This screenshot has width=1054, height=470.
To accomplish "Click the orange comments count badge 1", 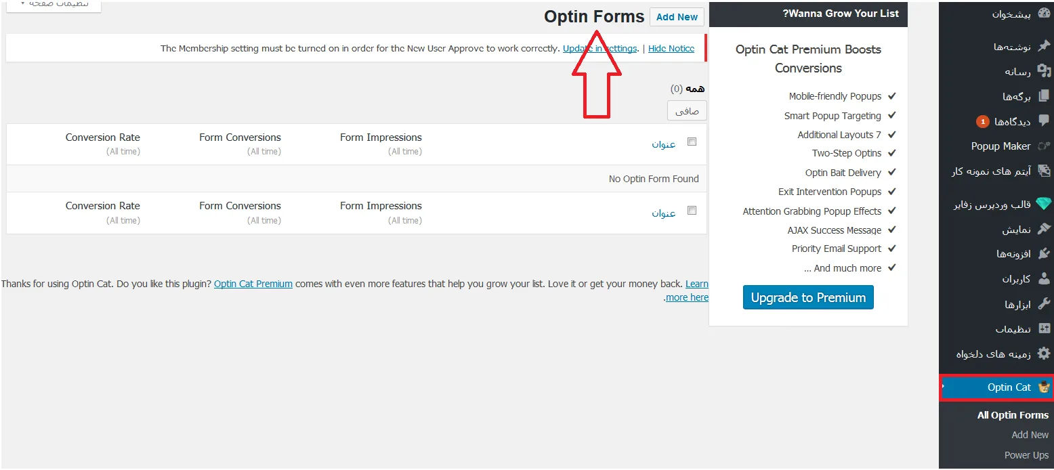I will click(x=982, y=122).
